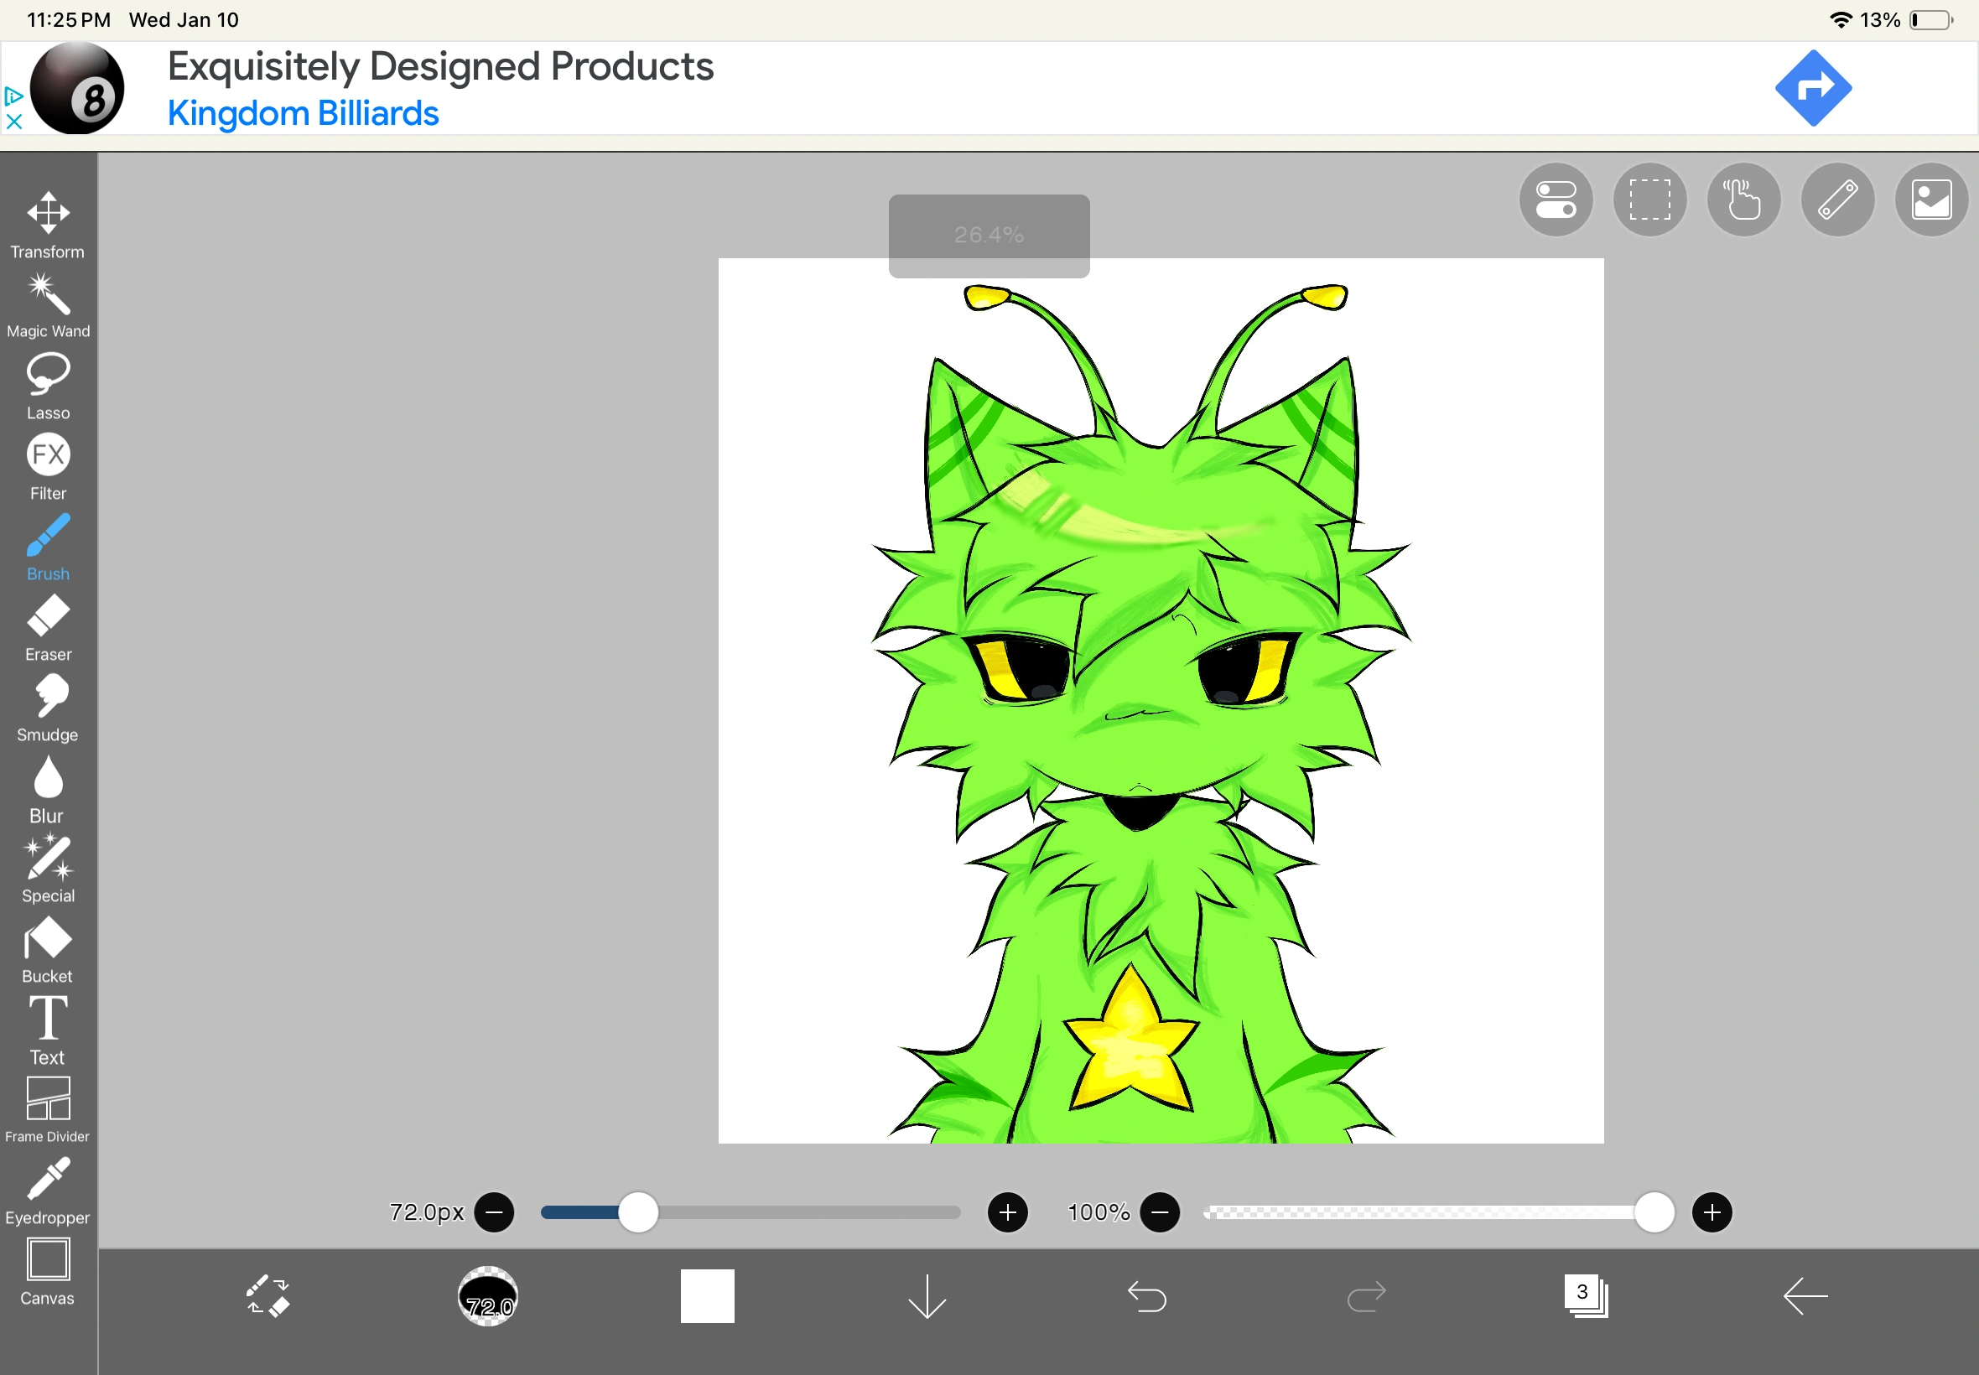Viewport: 1979px width, 1375px height.
Task: Open brush settings thumbnail showing 72.0
Action: point(488,1295)
